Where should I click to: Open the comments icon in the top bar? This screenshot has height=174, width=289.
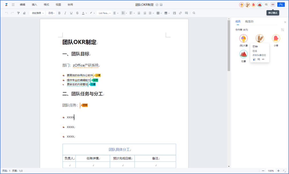[266, 5]
